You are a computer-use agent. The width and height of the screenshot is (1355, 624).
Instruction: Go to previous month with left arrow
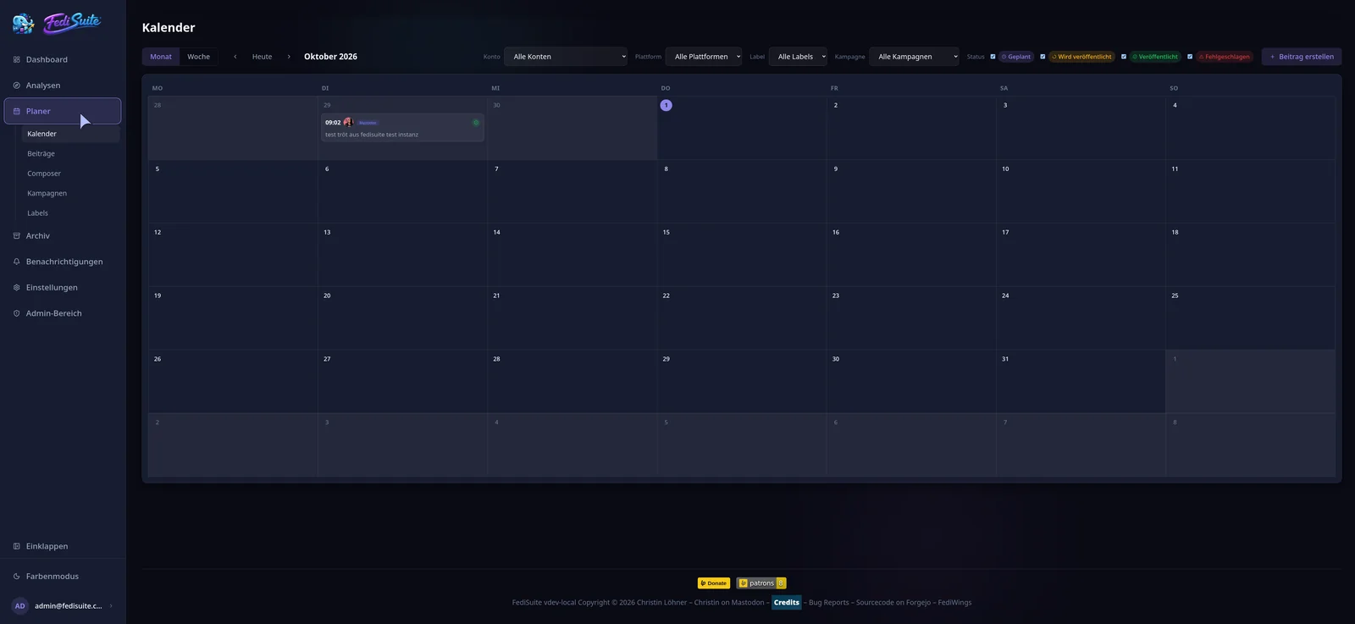[235, 57]
